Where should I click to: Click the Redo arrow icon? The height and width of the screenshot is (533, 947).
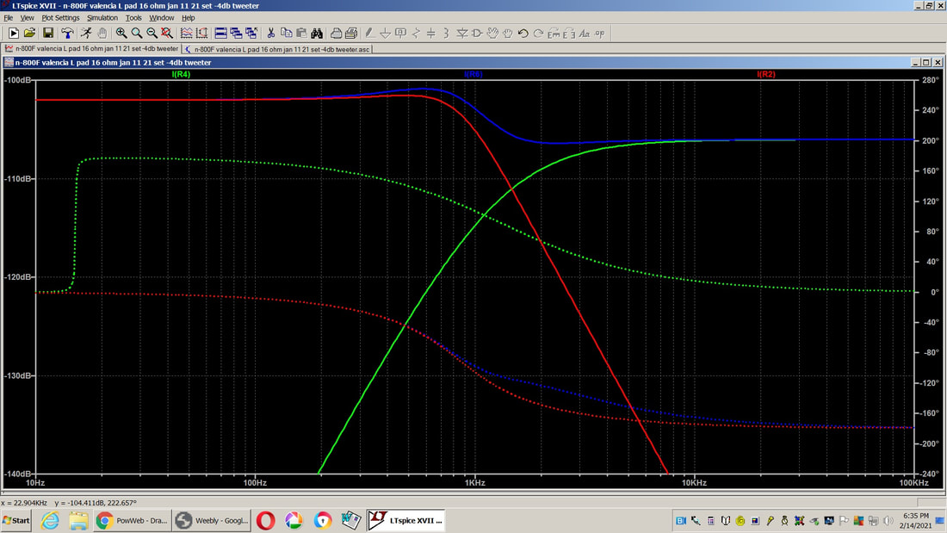click(x=538, y=34)
